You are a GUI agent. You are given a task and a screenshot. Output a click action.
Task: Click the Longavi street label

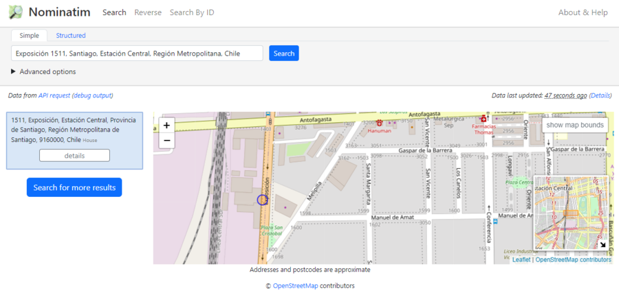pos(510,165)
